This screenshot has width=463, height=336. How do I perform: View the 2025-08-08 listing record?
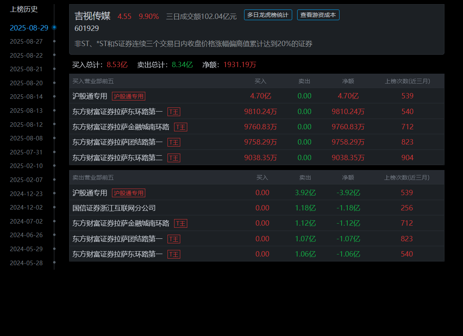tap(26, 138)
